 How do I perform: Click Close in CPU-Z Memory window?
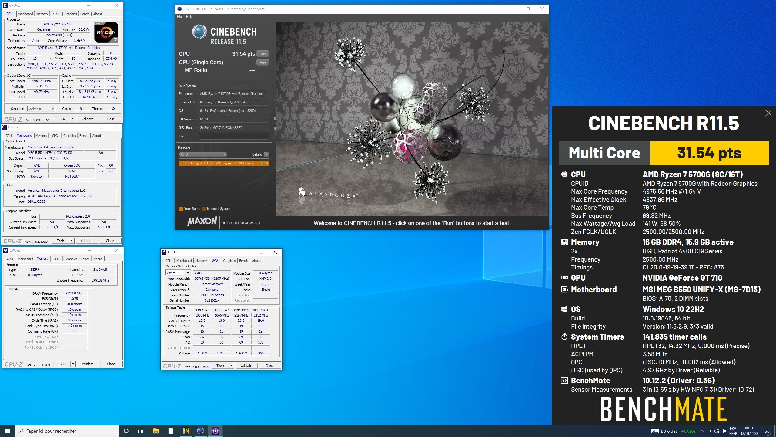(x=111, y=364)
